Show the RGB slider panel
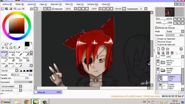This screenshot has width=185, height=104. [7, 9]
